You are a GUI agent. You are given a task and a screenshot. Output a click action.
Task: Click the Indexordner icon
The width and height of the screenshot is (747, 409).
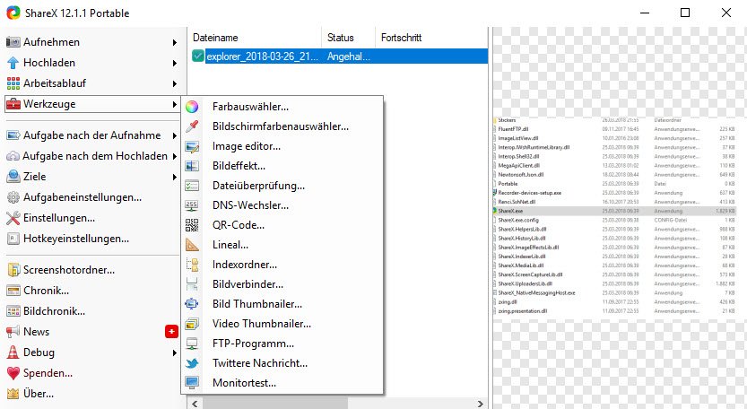(192, 265)
